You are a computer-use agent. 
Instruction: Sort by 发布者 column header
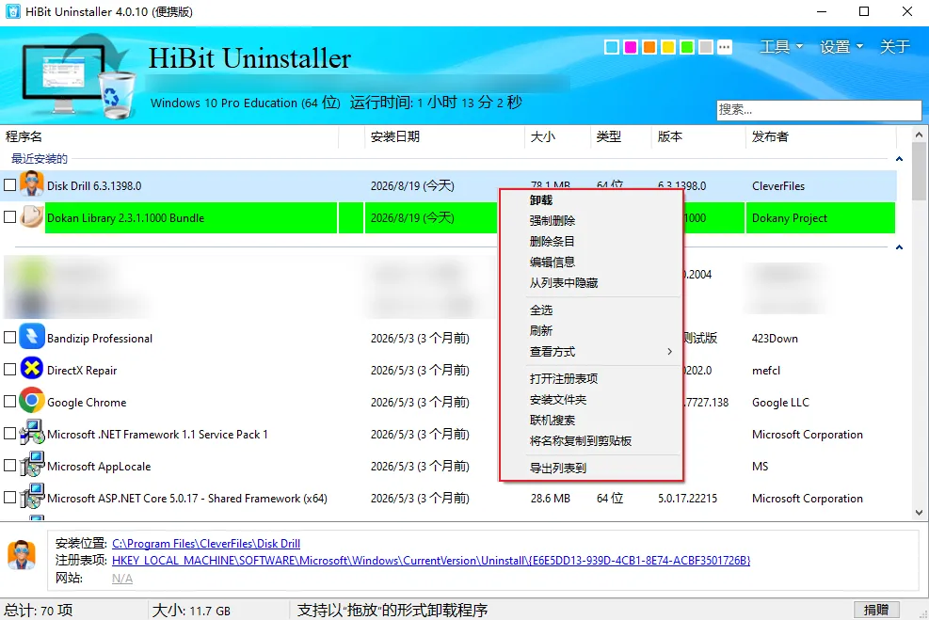click(x=821, y=136)
